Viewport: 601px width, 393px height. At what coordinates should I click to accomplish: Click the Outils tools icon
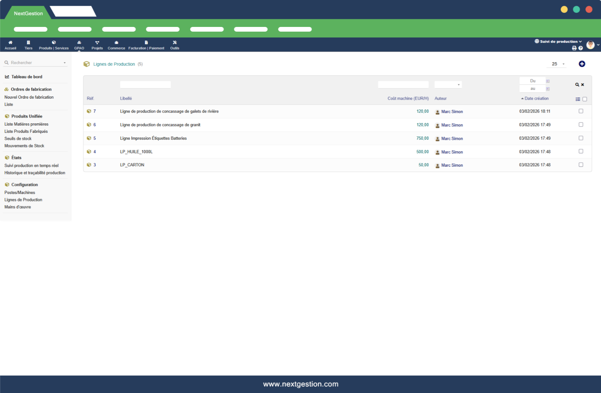pos(175,43)
